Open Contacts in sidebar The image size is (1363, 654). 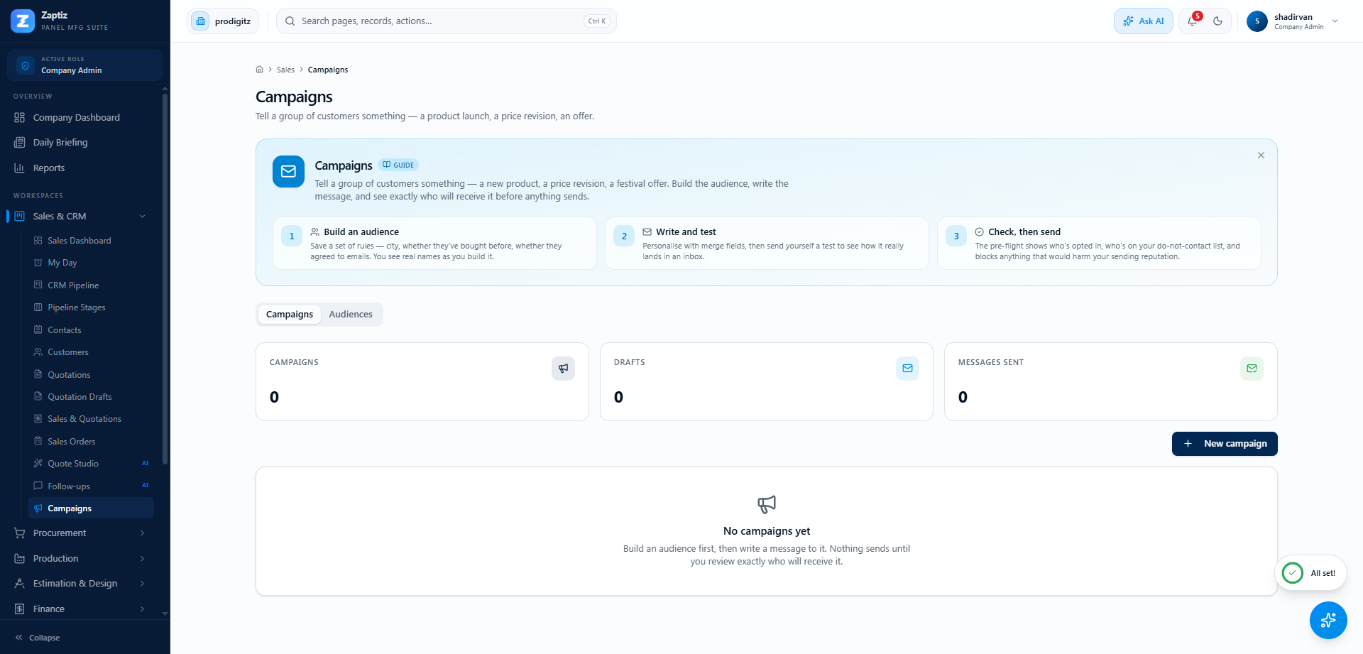91,330
